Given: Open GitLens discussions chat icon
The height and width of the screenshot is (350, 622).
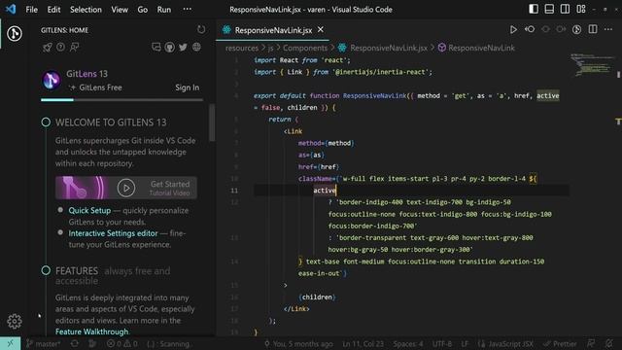Looking at the screenshot, I should click(x=156, y=48).
